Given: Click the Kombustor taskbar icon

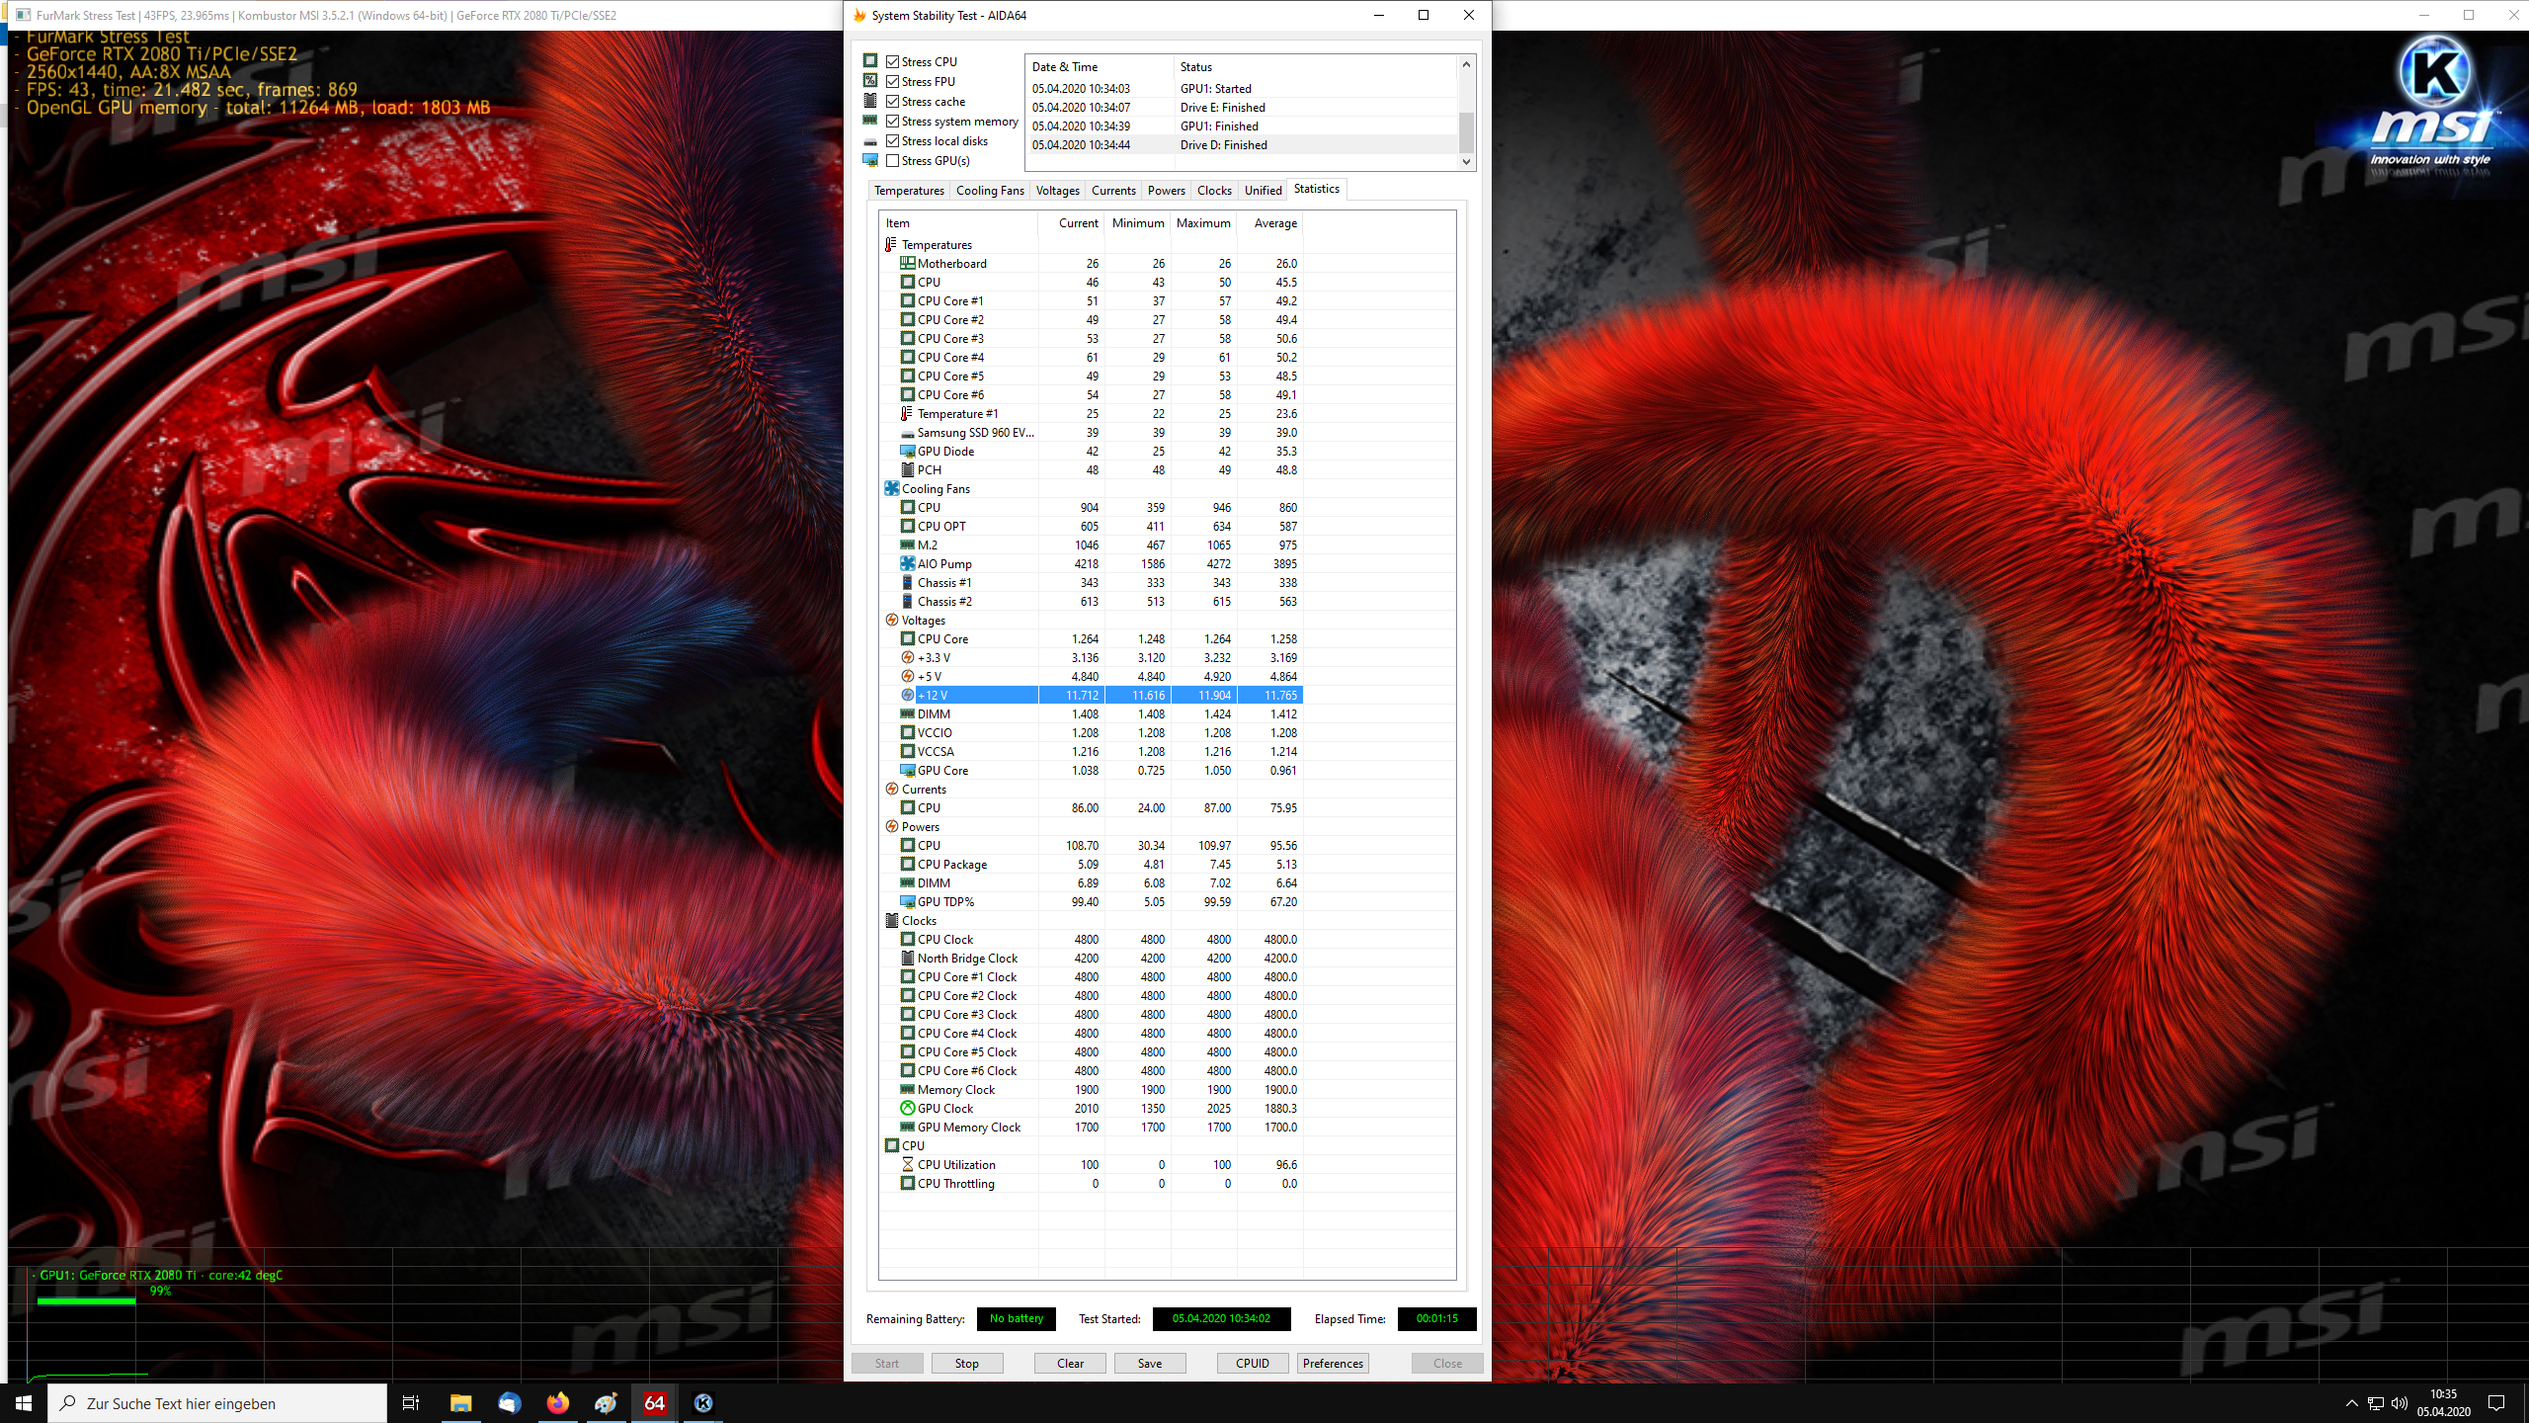Looking at the screenshot, I should (703, 1402).
